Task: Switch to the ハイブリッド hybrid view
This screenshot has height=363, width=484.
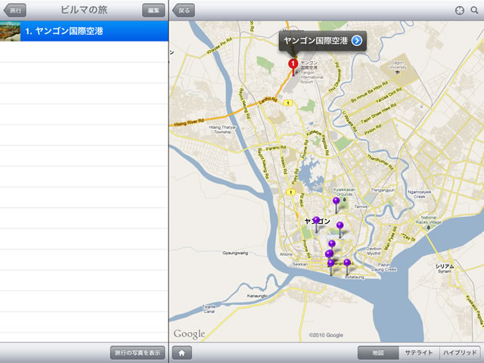Action: click(x=460, y=352)
